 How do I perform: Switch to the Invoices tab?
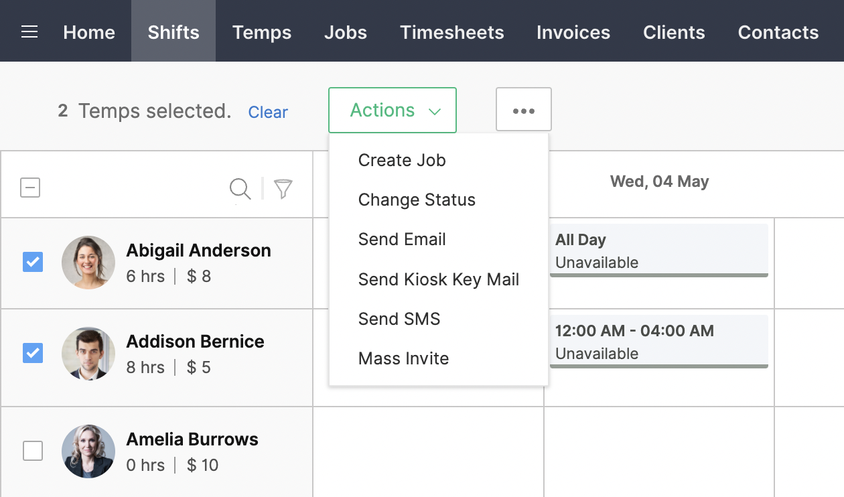point(573,31)
